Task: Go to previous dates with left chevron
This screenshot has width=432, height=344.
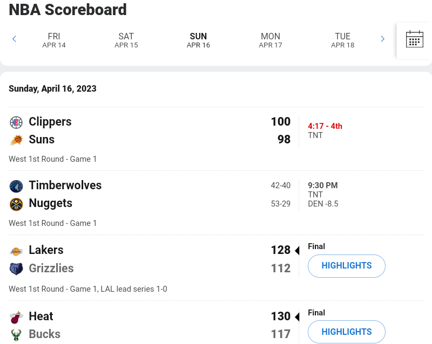Action: tap(15, 39)
